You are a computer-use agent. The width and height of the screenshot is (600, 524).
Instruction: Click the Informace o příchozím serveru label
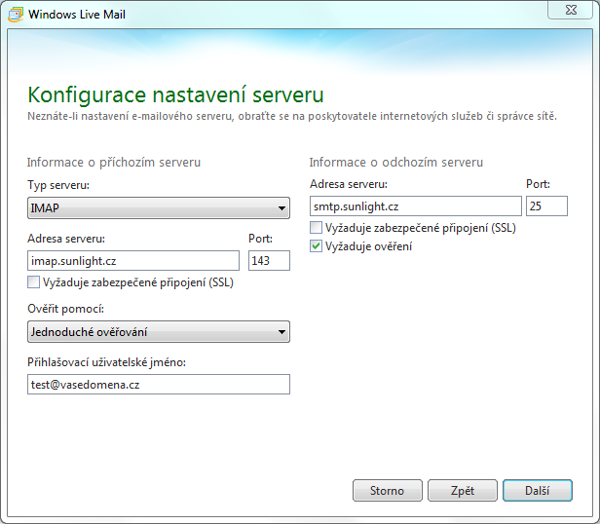pyautogui.click(x=114, y=163)
